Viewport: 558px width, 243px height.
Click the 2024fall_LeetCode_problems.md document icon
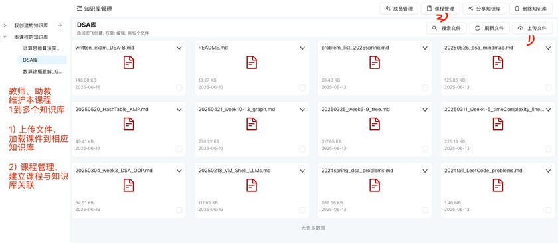pyautogui.click(x=498, y=185)
